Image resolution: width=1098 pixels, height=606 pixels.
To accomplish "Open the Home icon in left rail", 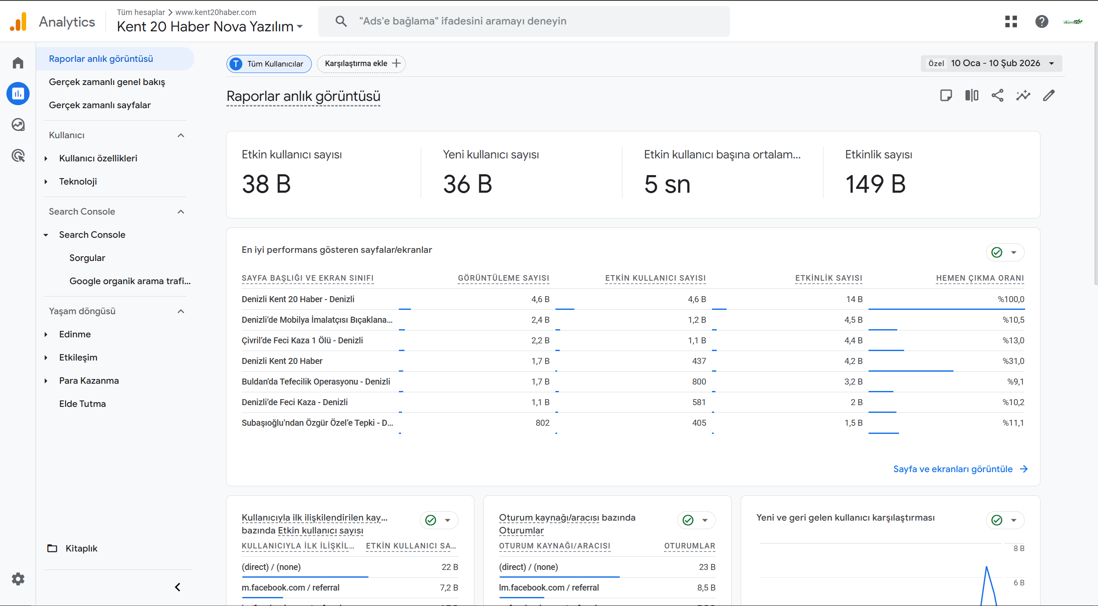I will pos(18,63).
